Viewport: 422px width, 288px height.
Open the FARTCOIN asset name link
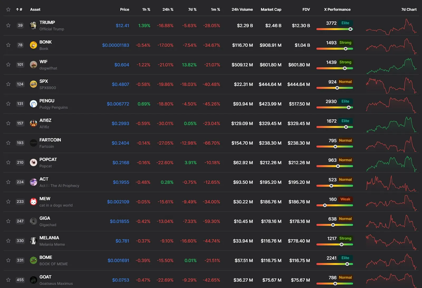click(x=50, y=140)
